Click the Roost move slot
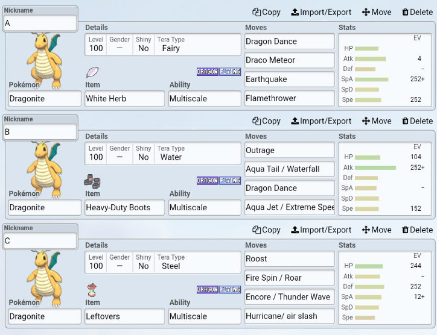Screen dimensions: 437x335 [x=290, y=258]
